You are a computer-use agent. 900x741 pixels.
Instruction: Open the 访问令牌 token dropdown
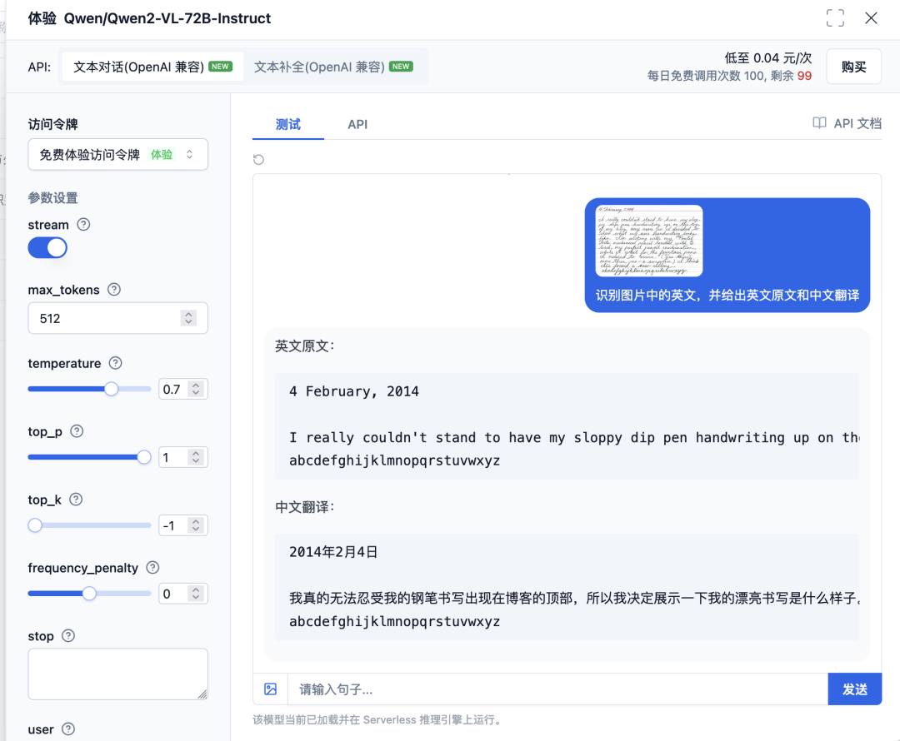[x=117, y=154]
